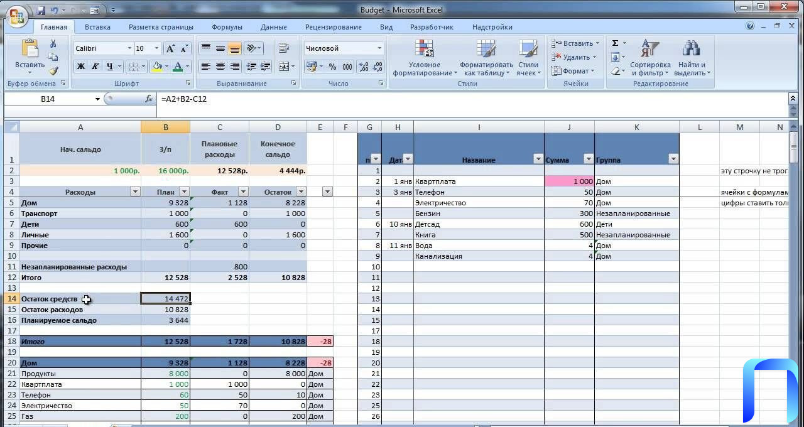Open the Данные ribbon tab
804x427 pixels.
[x=273, y=27]
